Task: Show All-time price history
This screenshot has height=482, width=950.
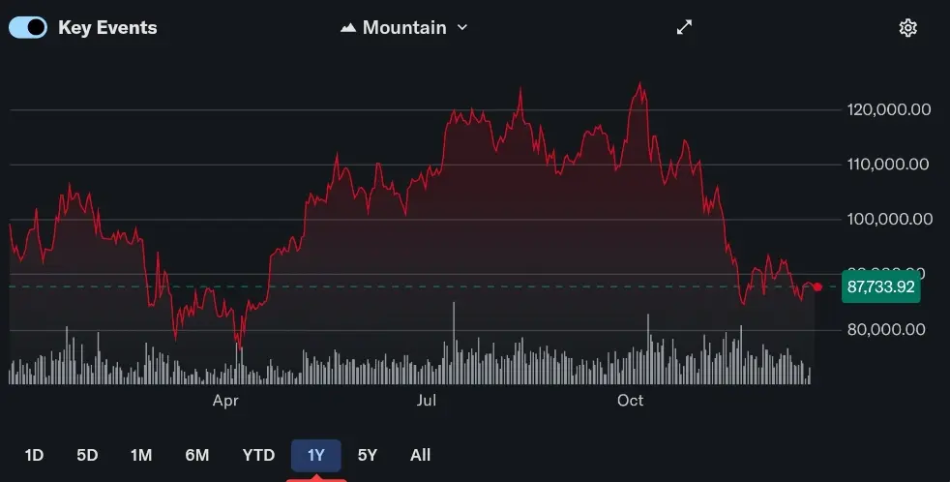Action: tap(420, 455)
